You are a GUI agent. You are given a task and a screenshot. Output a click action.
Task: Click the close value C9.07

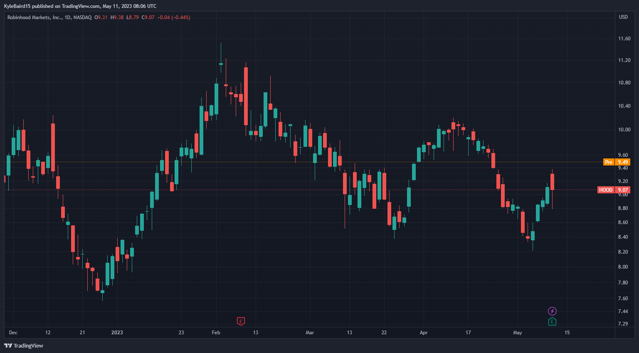tap(148, 17)
